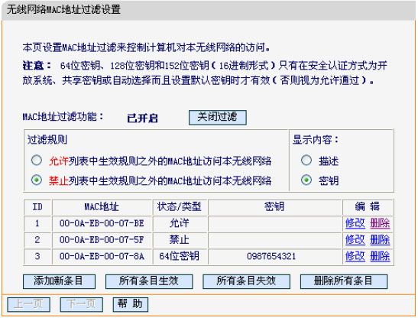This screenshot has height=318, width=418.
Task: Click the 已开启 status text
Action: (142, 118)
